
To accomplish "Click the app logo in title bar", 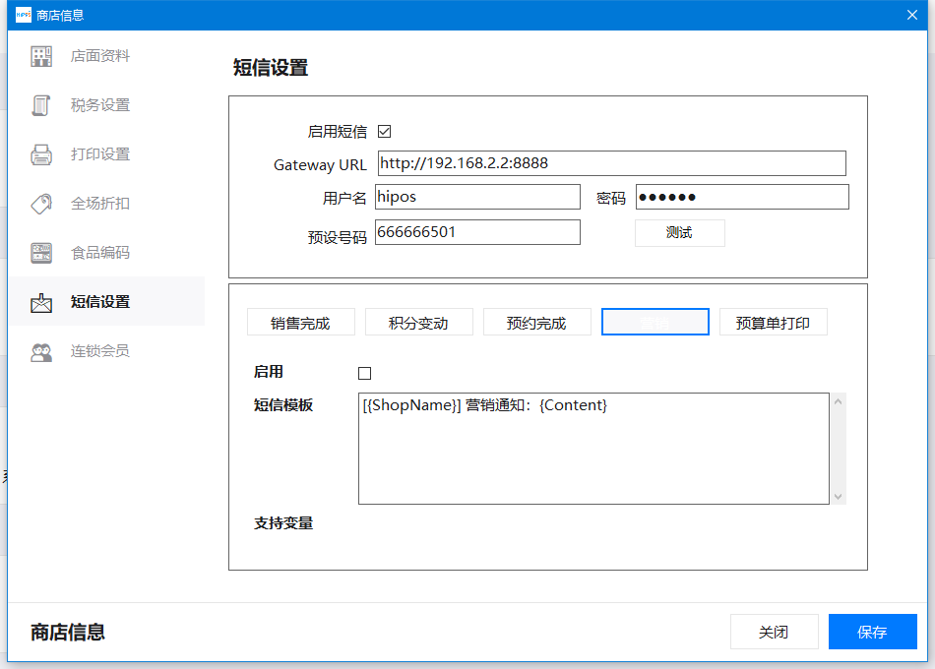I will tap(24, 15).
